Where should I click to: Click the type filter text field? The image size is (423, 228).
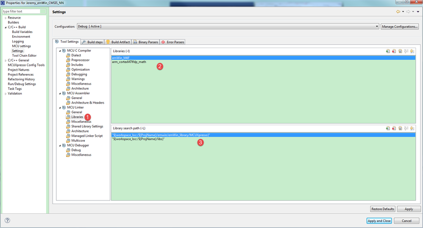(24, 11)
